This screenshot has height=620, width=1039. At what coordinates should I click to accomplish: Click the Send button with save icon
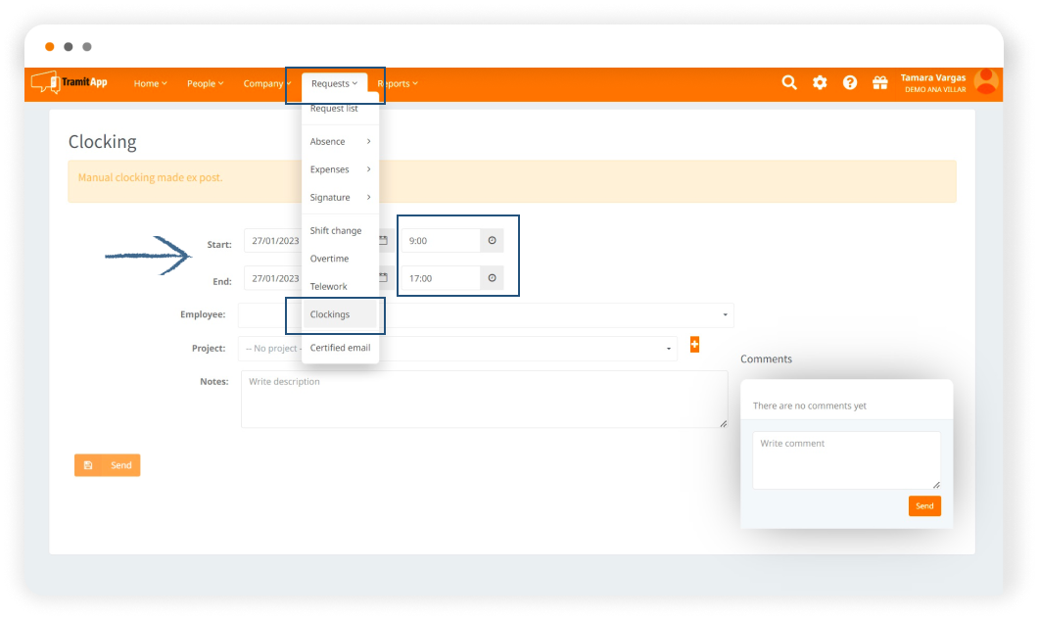108,465
